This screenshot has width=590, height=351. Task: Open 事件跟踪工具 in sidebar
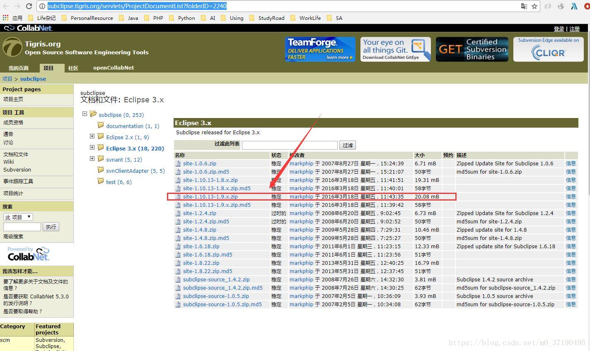click(x=18, y=181)
